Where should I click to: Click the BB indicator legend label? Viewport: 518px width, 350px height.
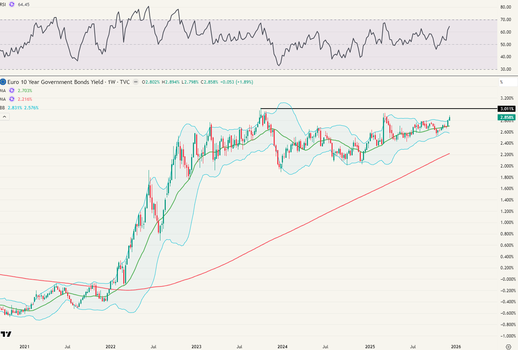3,108
